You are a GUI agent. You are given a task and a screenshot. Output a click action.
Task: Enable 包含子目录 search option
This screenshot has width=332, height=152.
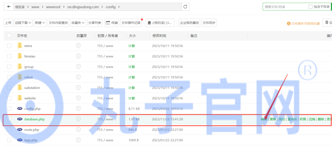tap(310, 7)
